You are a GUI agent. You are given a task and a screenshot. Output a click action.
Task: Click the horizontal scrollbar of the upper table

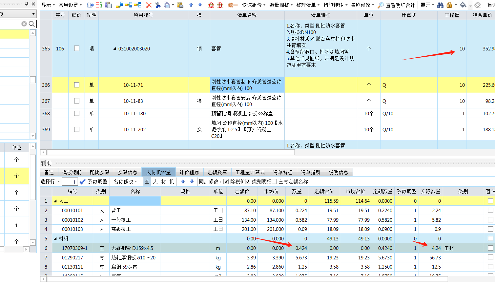171,152
